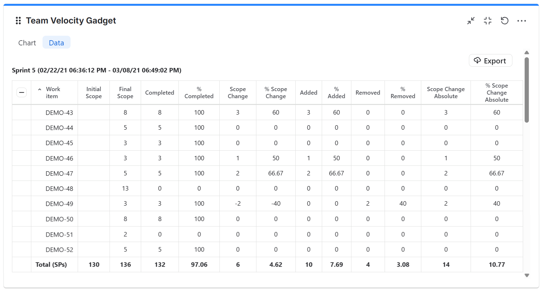Click the Initial Scope column header
The width and height of the screenshot is (543, 291).
click(x=94, y=93)
